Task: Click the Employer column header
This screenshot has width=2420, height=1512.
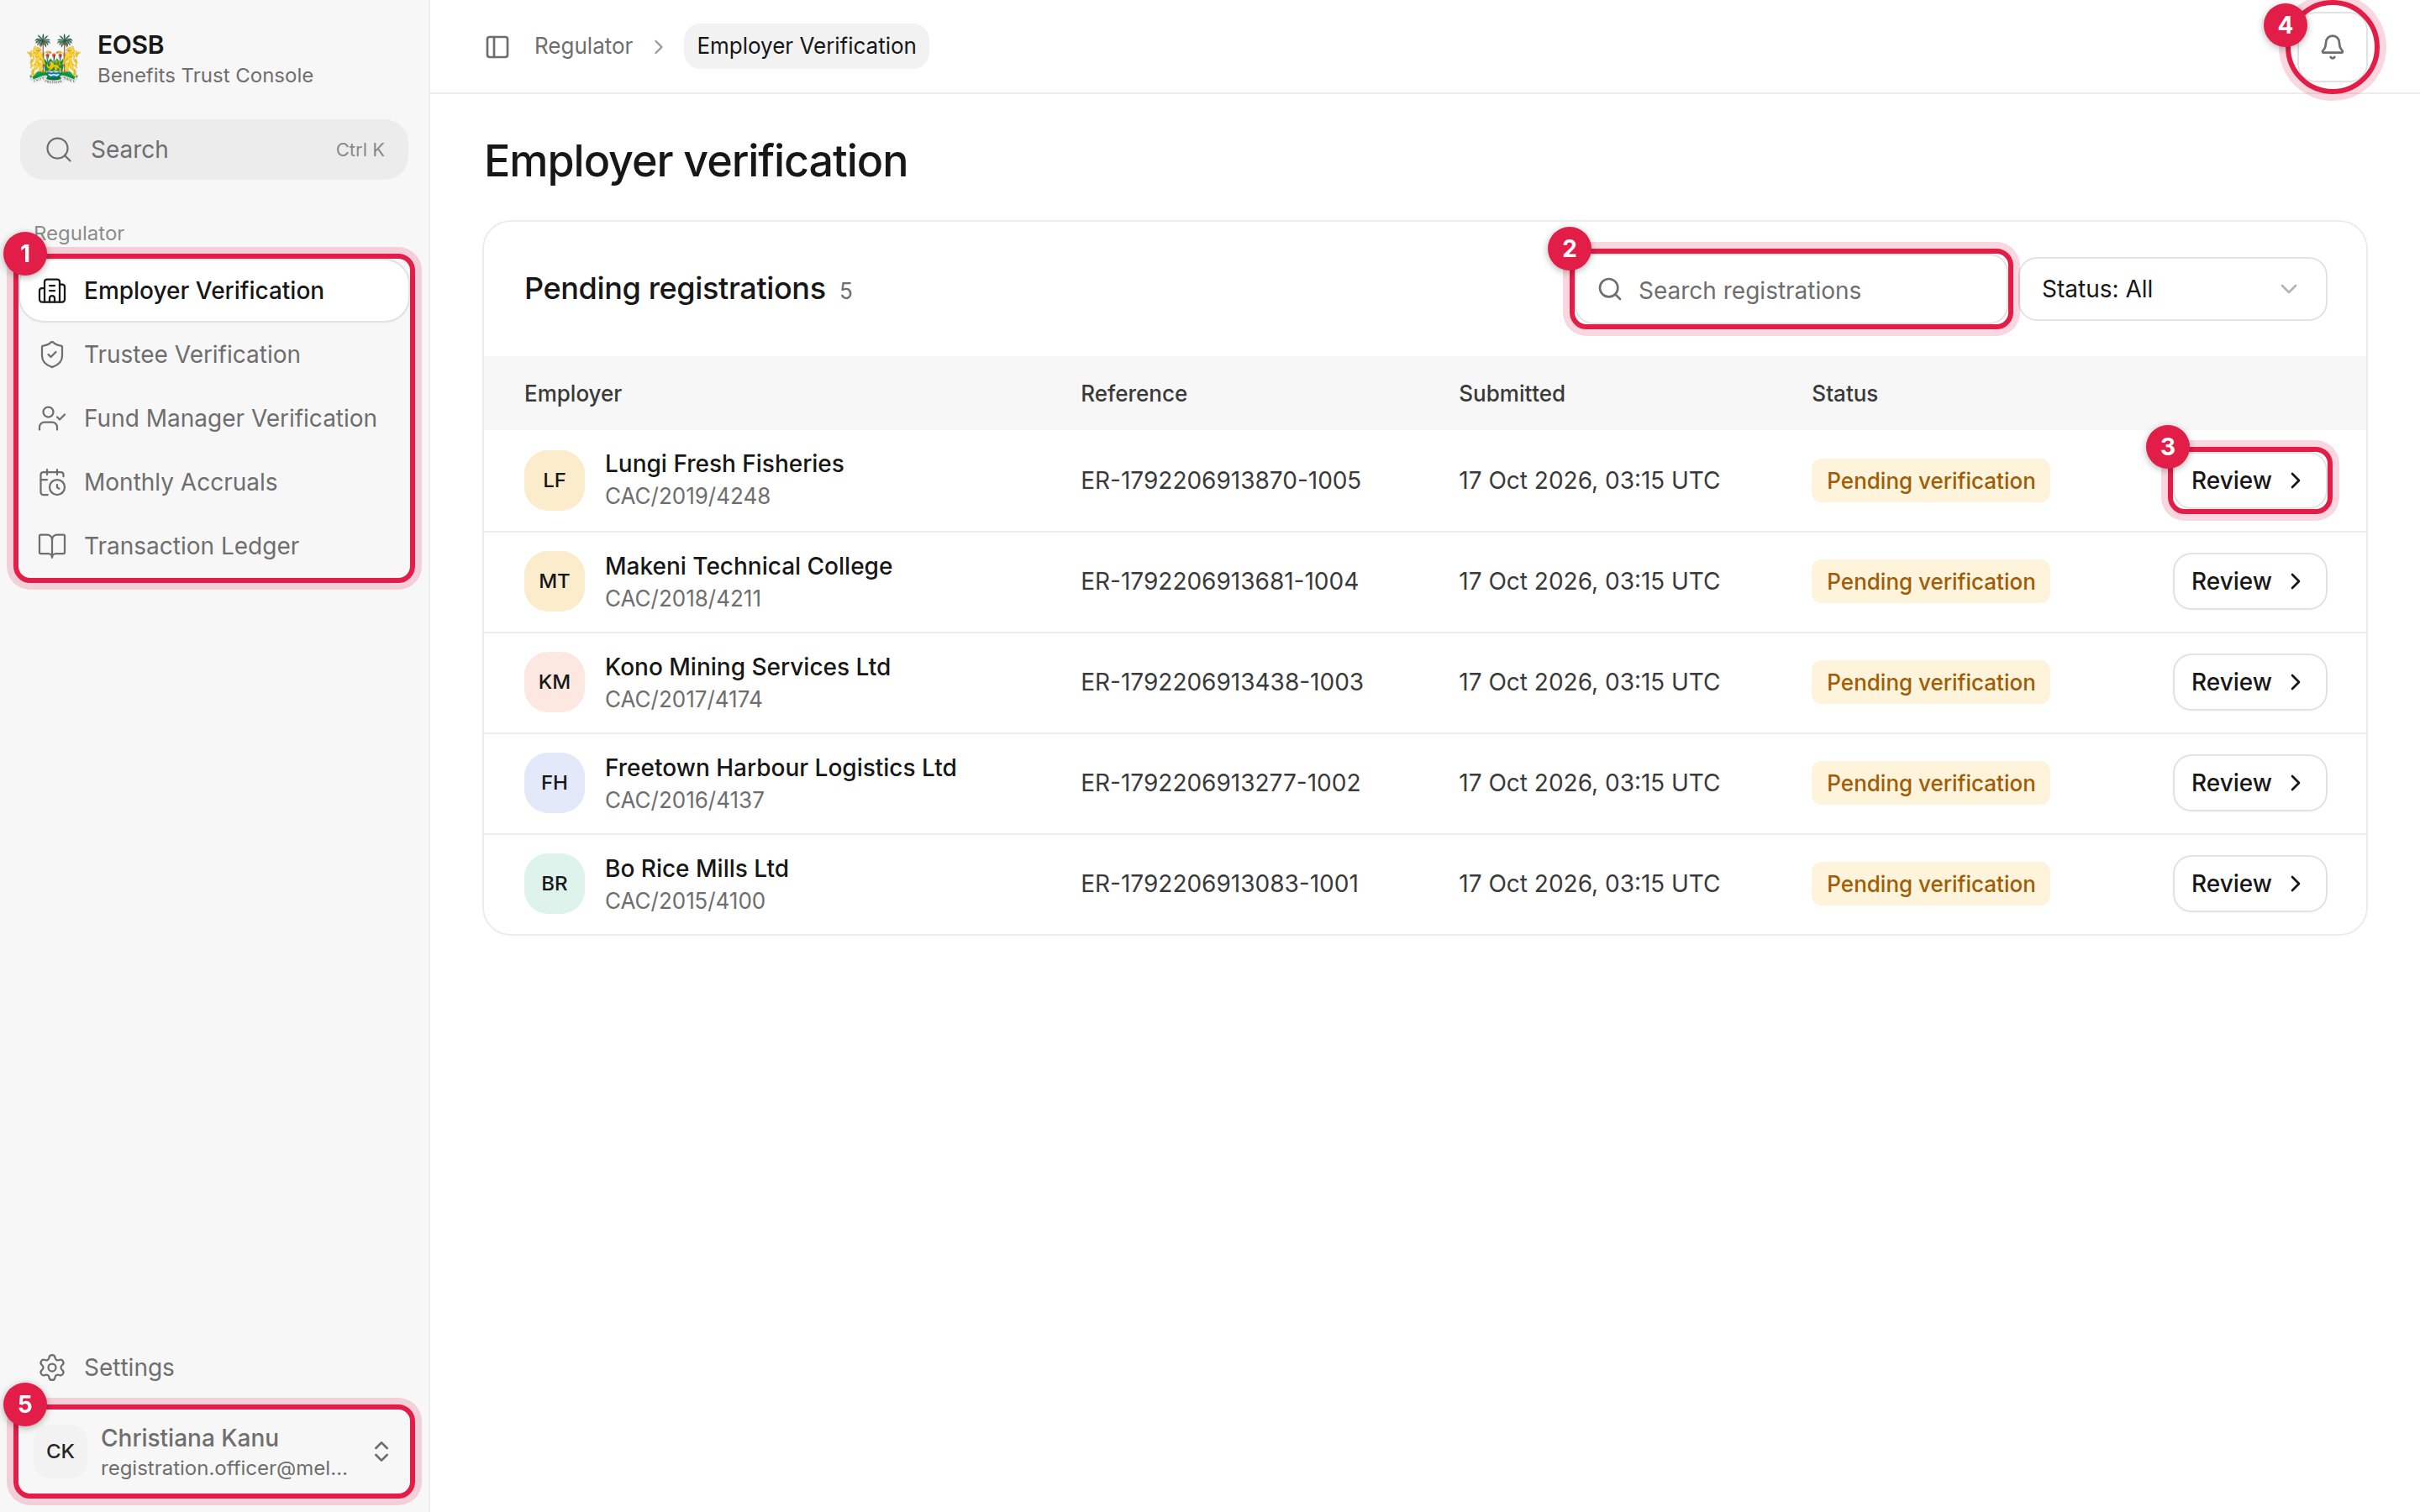Action: click(x=572, y=394)
